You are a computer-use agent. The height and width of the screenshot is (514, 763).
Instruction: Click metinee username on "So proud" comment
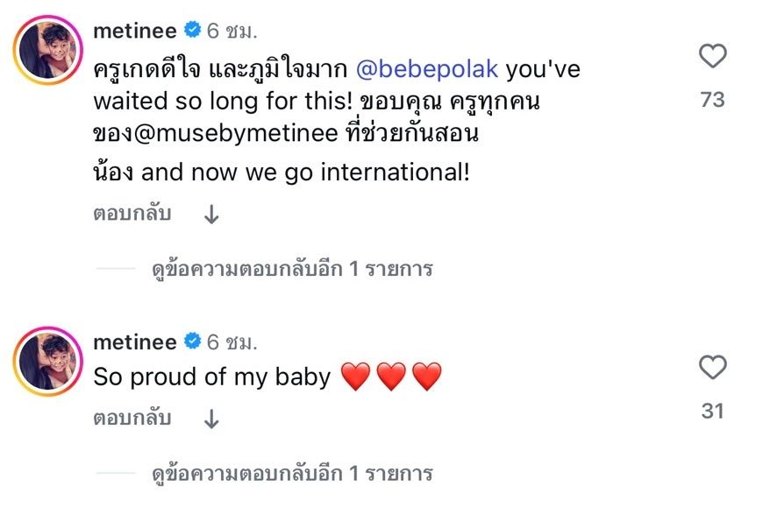[x=134, y=342]
